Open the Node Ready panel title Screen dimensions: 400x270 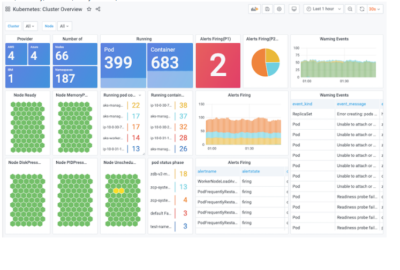[x=25, y=95]
